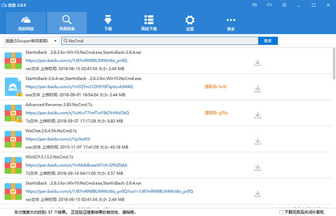Click the status text 本次搜索大约找到: 57 个结果

tap(41, 212)
